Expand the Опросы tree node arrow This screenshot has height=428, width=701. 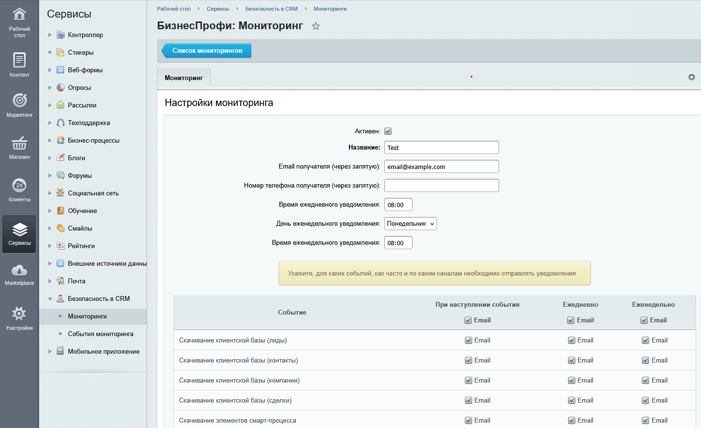(x=50, y=87)
